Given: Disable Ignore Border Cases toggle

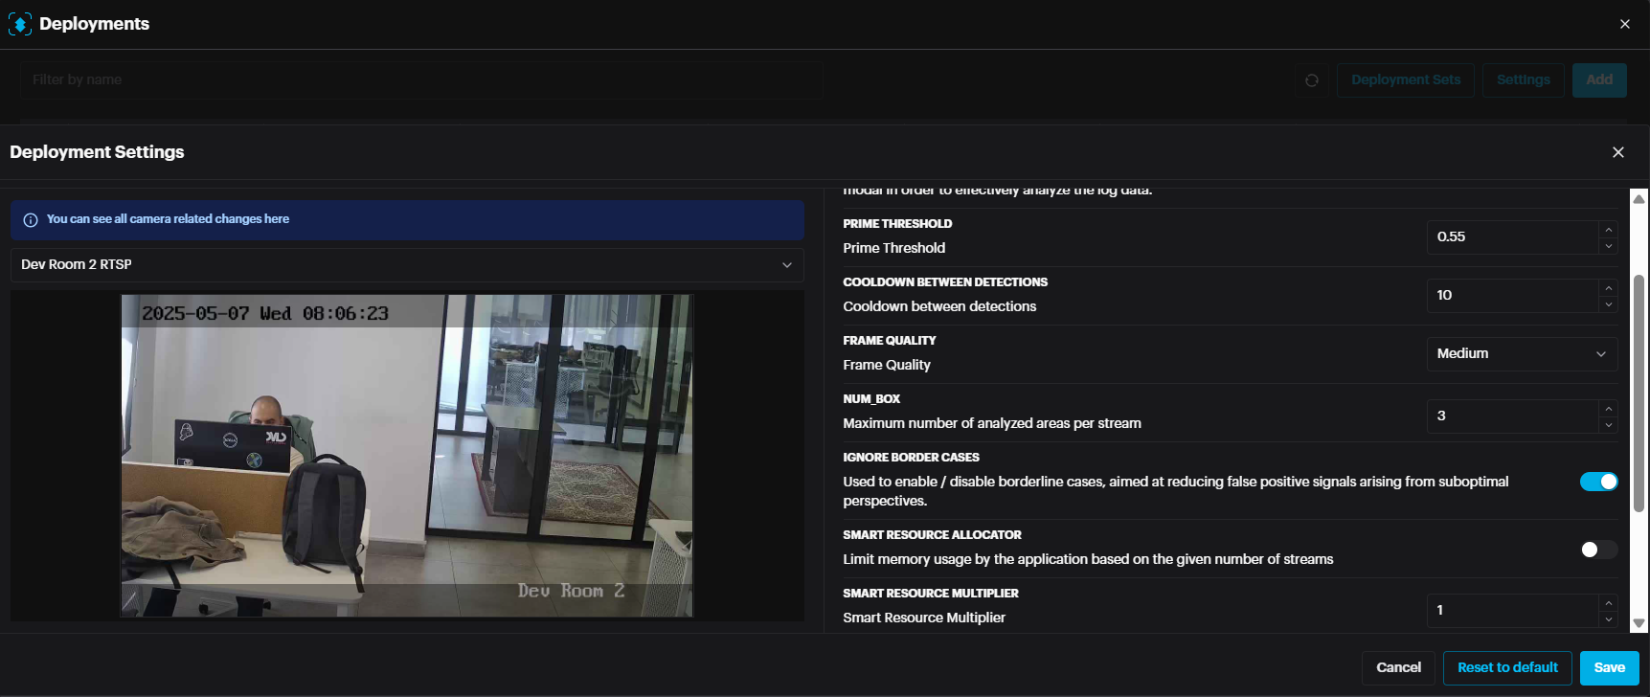Looking at the screenshot, I should [x=1598, y=482].
